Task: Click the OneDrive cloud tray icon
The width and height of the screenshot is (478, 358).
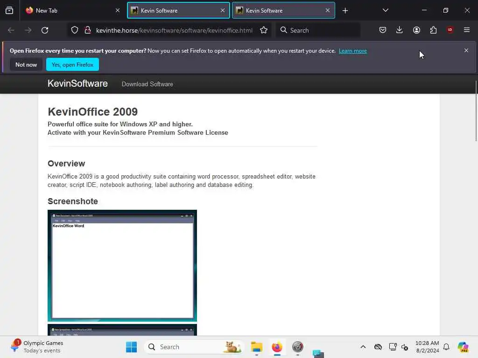Action: point(378,347)
